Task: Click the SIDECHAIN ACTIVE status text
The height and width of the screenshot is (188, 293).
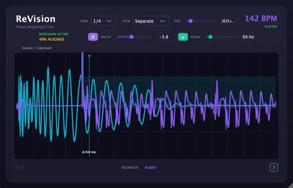Action: (x=54, y=34)
